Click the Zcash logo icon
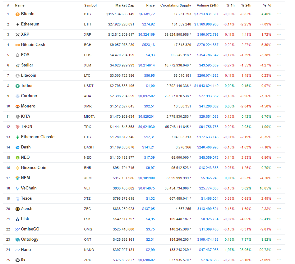This screenshot has width=295, height=264. (x=17, y=209)
